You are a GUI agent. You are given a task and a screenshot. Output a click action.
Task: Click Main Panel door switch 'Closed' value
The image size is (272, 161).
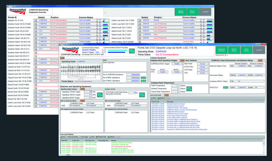tap(202, 64)
